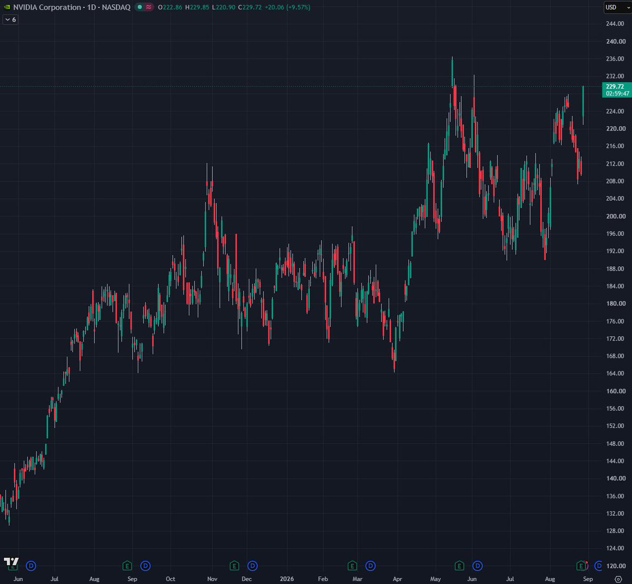Expand the collapsed 6 indicators legend
632x584 pixels.
tap(10, 19)
